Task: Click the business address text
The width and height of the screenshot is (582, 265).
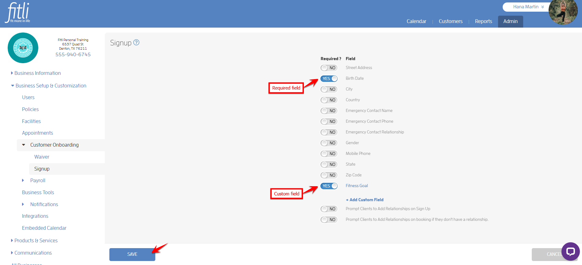Action: click(73, 46)
